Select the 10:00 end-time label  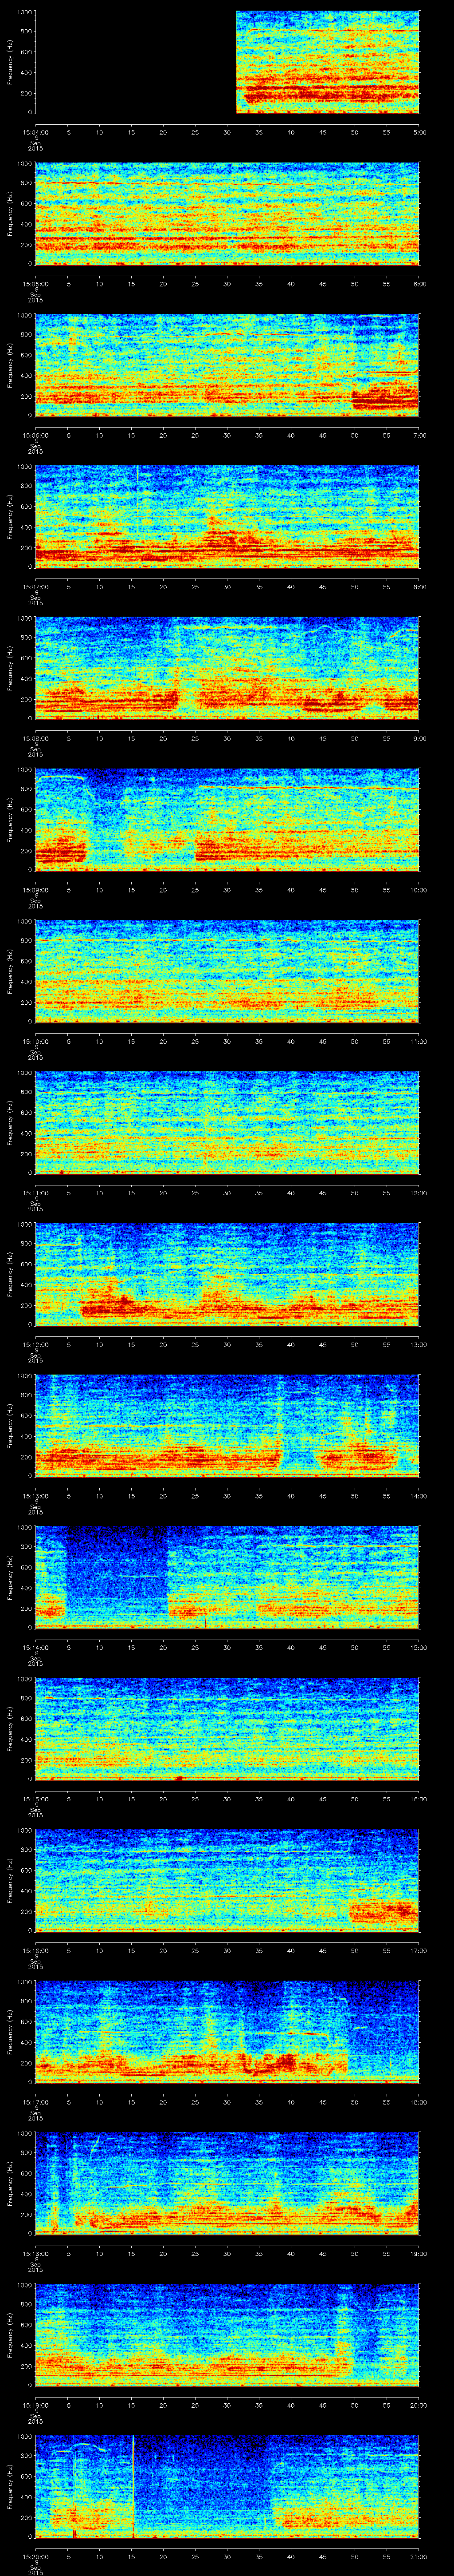coord(418,890)
